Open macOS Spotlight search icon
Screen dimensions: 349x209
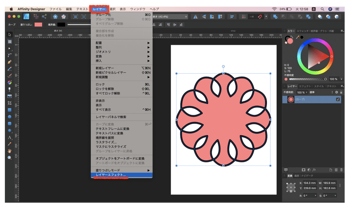pos(322,9)
